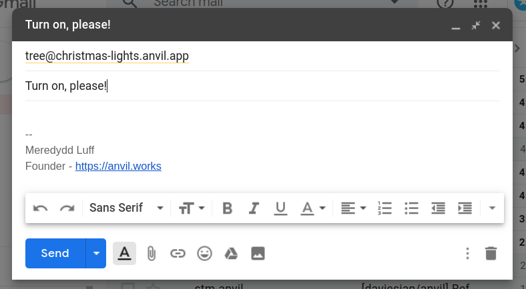Toggle italic formatting
The image size is (526, 289).
coord(254,208)
